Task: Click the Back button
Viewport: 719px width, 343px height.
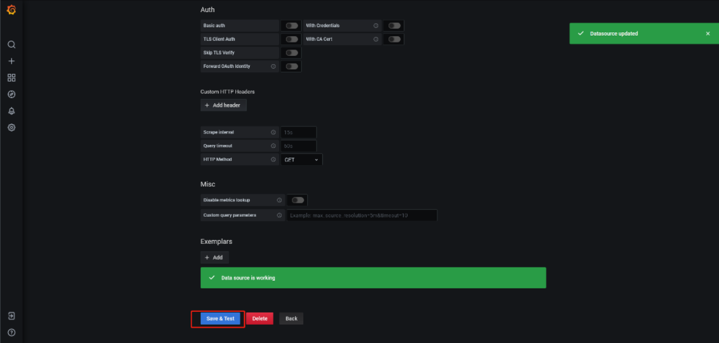Action: coord(291,319)
